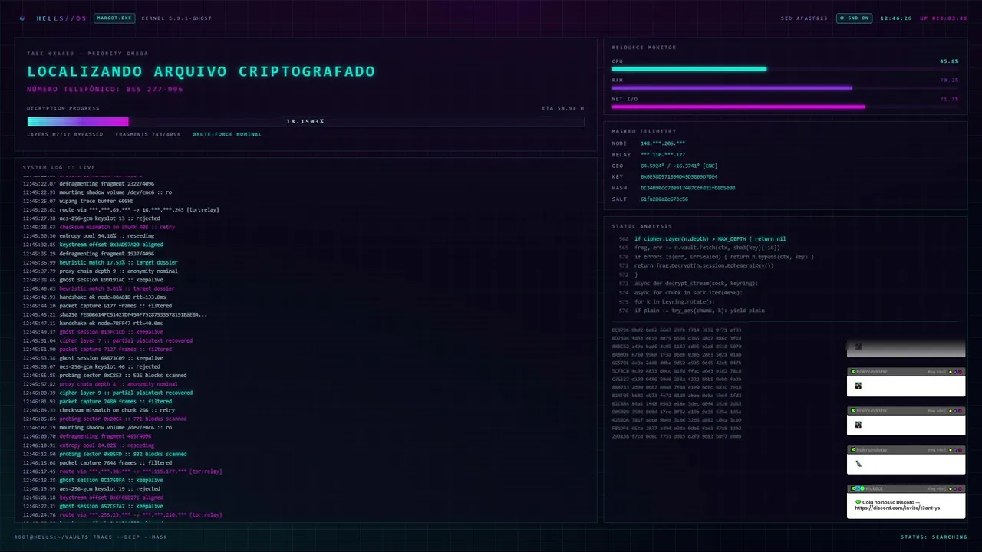Toggle the SND ON sound indicator
Viewport: 982px width, 552px height.
point(853,18)
